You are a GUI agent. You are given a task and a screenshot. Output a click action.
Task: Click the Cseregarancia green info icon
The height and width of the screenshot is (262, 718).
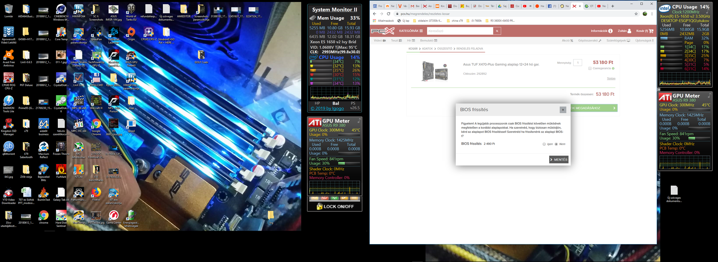point(613,68)
